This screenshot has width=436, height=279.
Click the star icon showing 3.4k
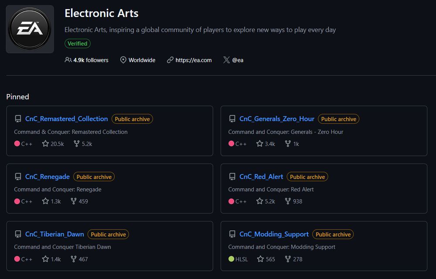tap(259, 144)
